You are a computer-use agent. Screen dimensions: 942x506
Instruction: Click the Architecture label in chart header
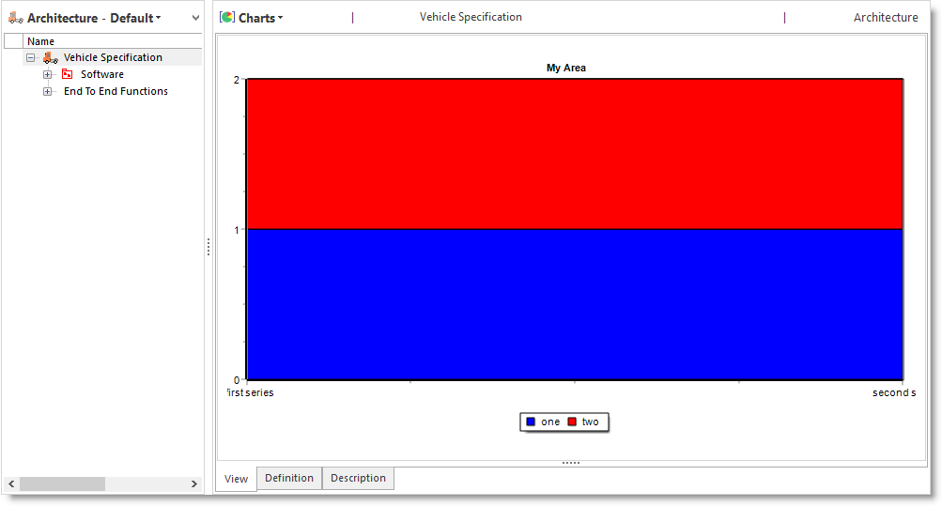point(886,18)
